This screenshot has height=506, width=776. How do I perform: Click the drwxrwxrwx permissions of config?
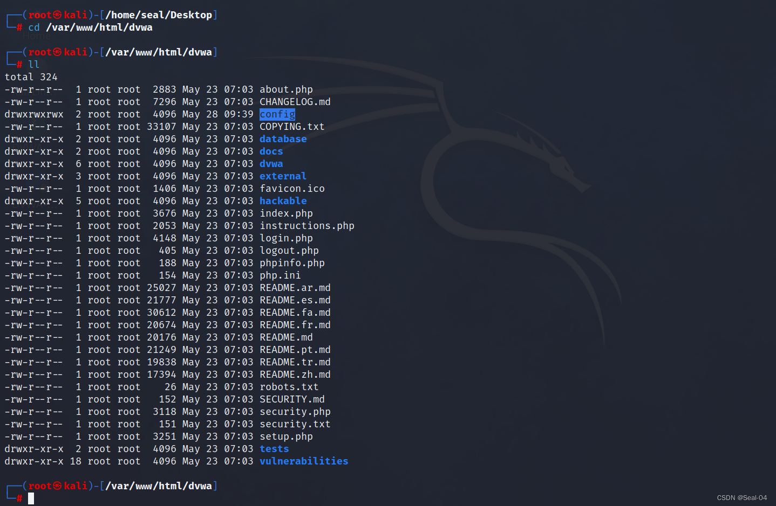34,114
